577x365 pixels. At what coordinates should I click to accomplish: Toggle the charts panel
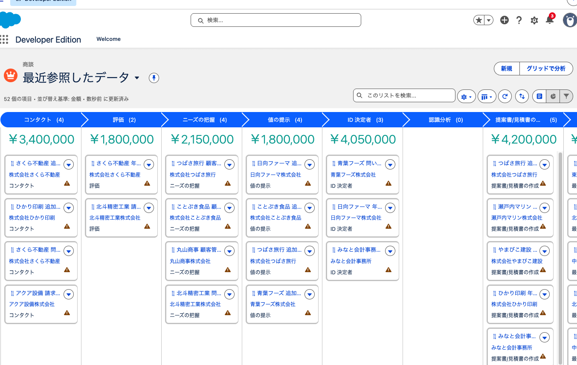click(553, 97)
